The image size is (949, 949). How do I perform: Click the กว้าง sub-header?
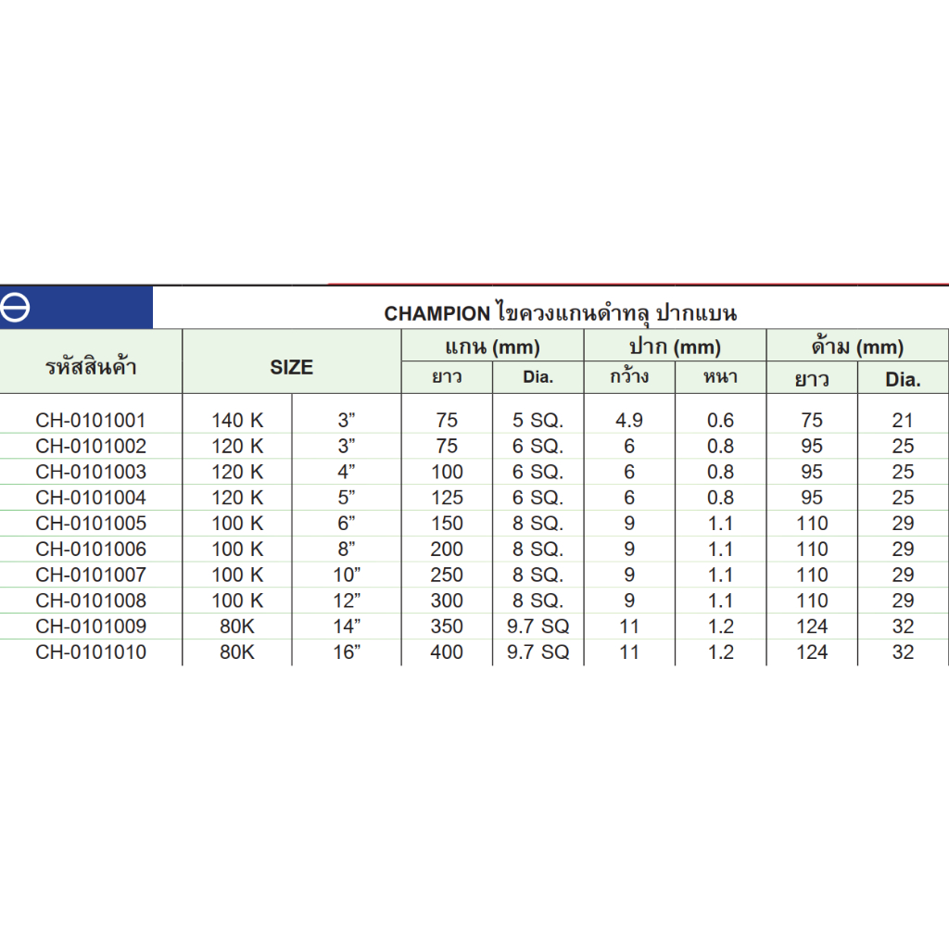point(629,376)
